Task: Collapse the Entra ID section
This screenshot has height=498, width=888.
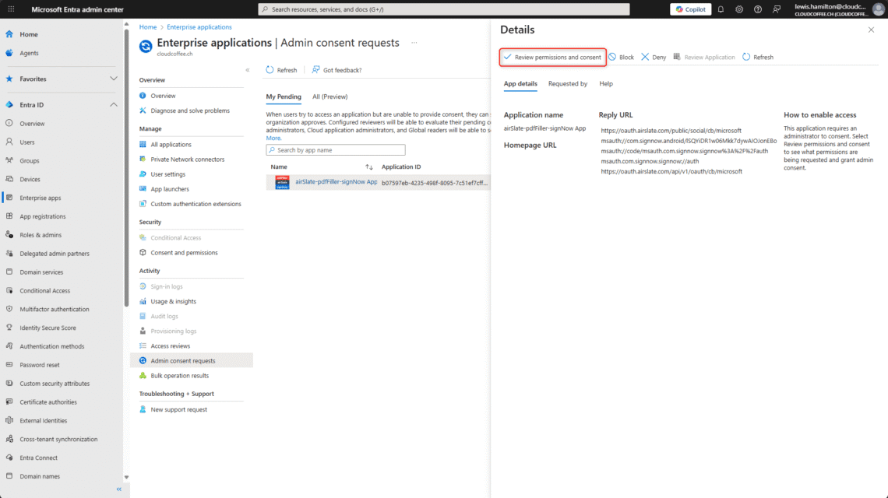Action: click(114, 104)
